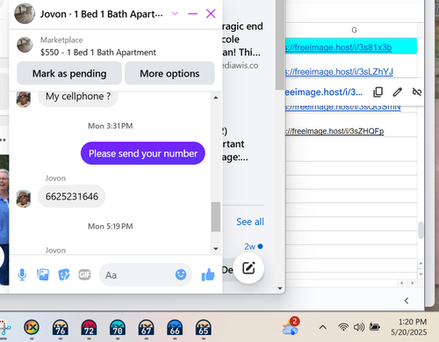Image resolution: width=439 pixels, height=342 pixels.
Task: Open More options for the listing
Action: coord(169,73)
